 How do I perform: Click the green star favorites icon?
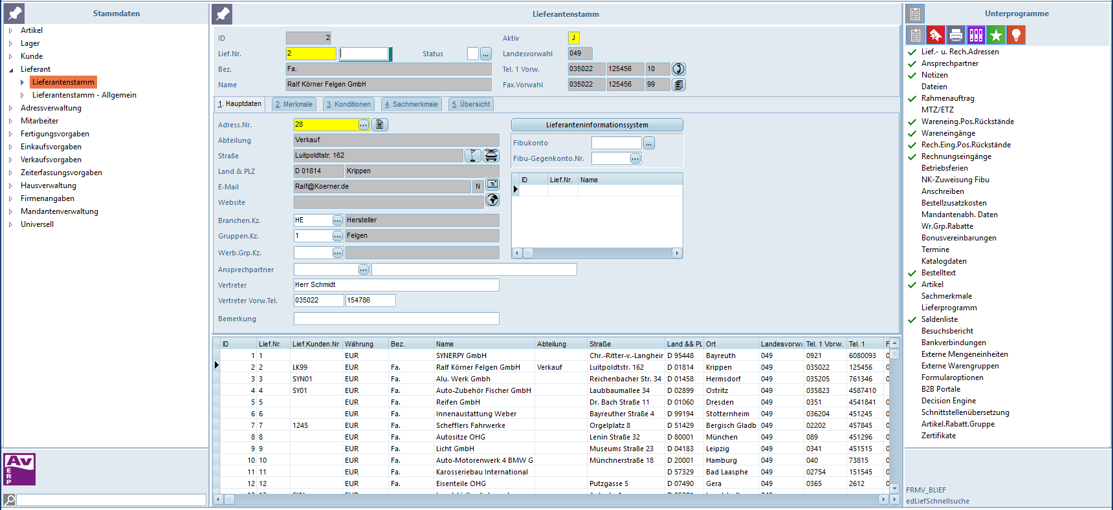pyautogui.click(x=996, y=35)
